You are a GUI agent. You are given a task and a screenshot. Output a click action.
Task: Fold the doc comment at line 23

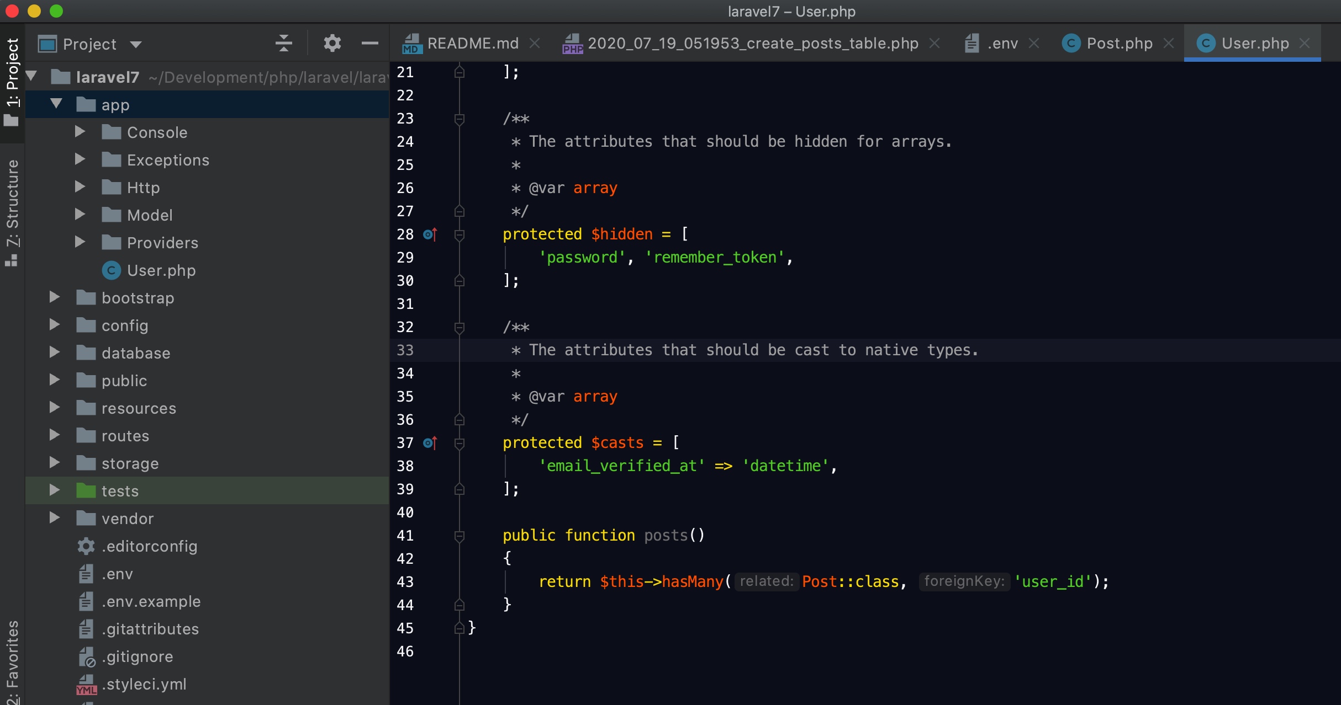[x=459, y=119]
